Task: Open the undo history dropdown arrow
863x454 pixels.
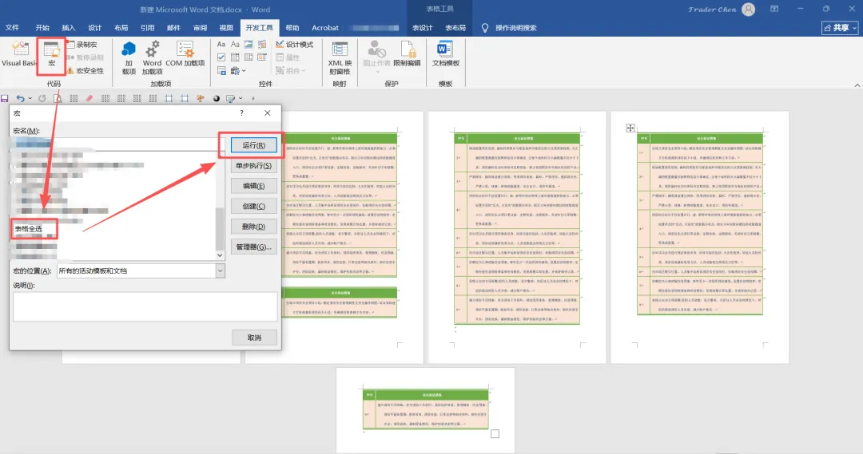Action: pos(30,98)
